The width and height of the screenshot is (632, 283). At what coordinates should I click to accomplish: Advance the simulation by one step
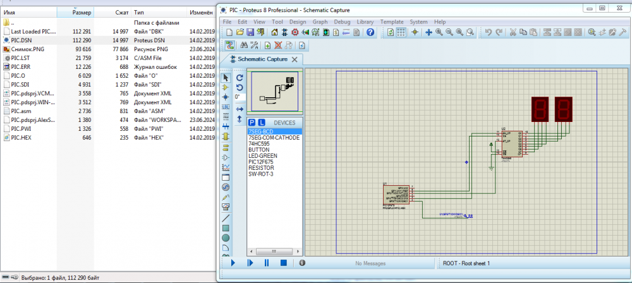point(250,263)
